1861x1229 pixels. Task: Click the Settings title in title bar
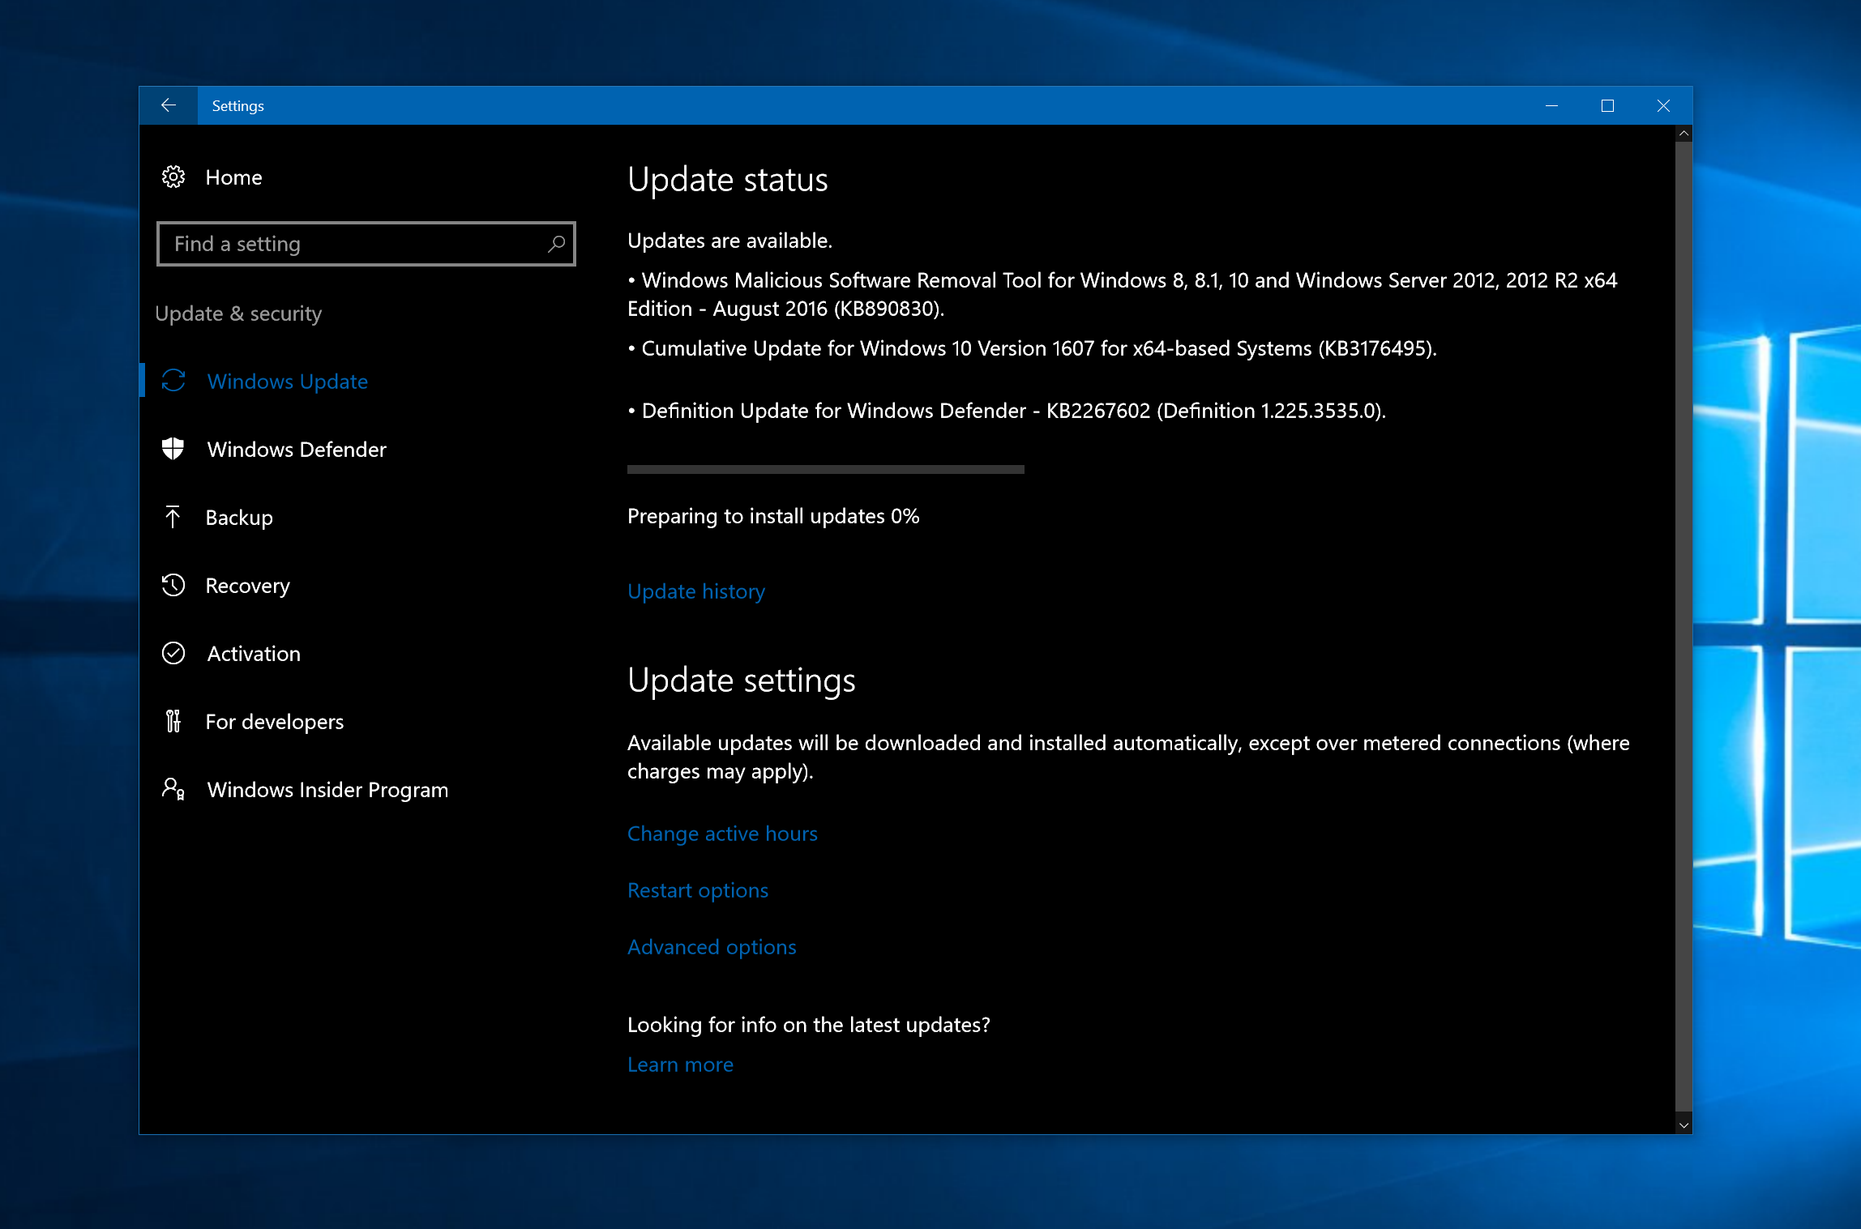click(x=237, y=106)
